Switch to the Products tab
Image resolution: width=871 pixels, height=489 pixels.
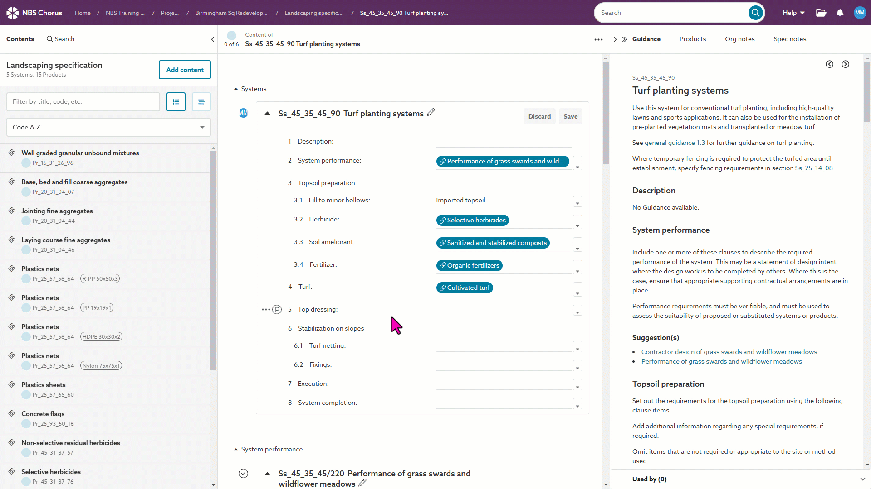pos(692,39)
